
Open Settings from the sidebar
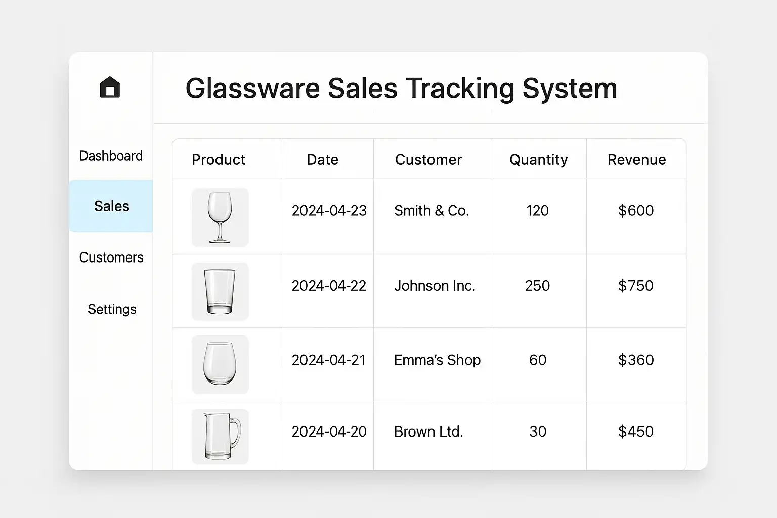pos(112,309)
